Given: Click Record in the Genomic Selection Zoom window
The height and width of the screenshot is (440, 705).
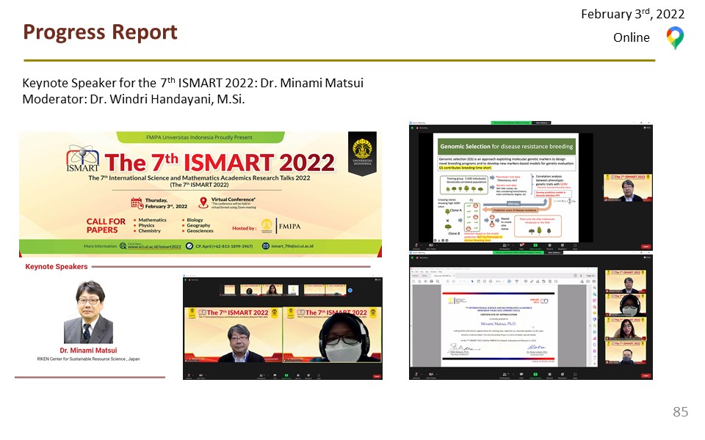Looking at the screenshot, I should [x=549, y=246].
